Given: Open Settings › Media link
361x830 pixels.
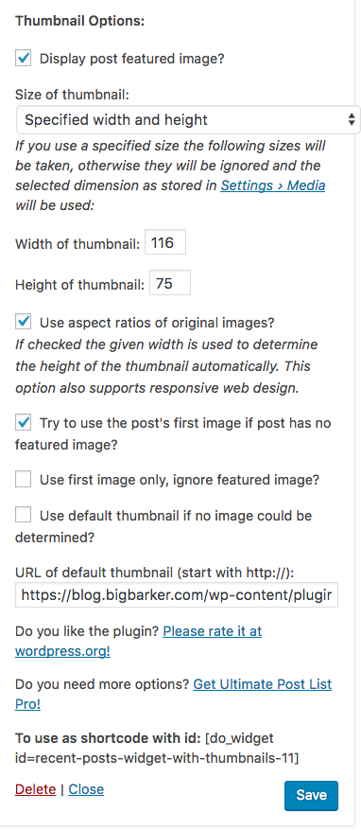Looking at the screenshot, I should (273, 185).
